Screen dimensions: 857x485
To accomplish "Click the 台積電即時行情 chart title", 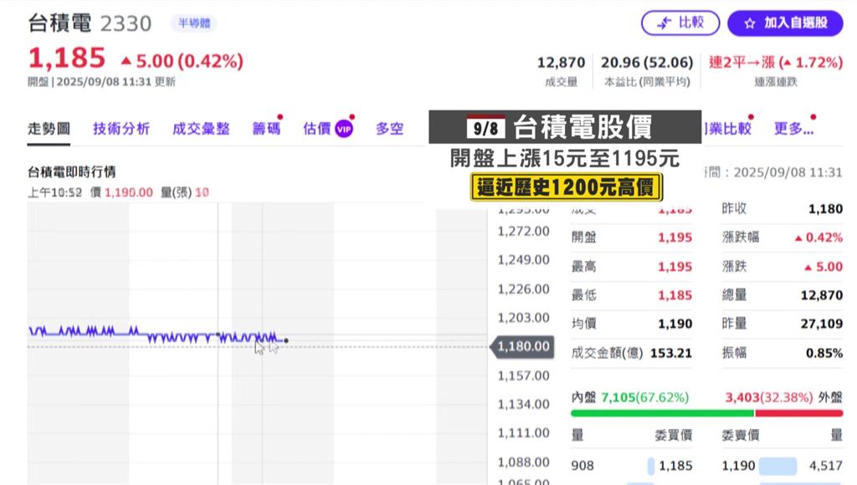I will click(72, 172).
